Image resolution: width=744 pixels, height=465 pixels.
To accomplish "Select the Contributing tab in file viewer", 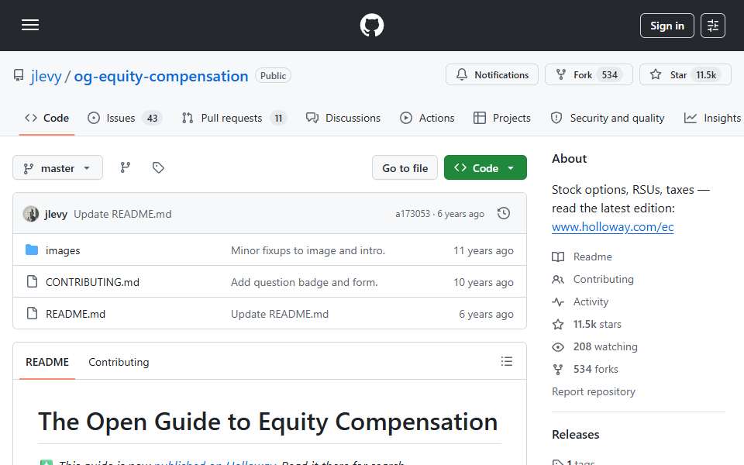I will pyautogui.click(x=119, y=362).
